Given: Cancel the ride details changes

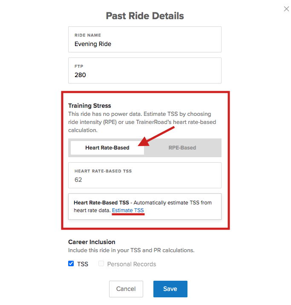Looking at the screenshot, I should point(126,289).
